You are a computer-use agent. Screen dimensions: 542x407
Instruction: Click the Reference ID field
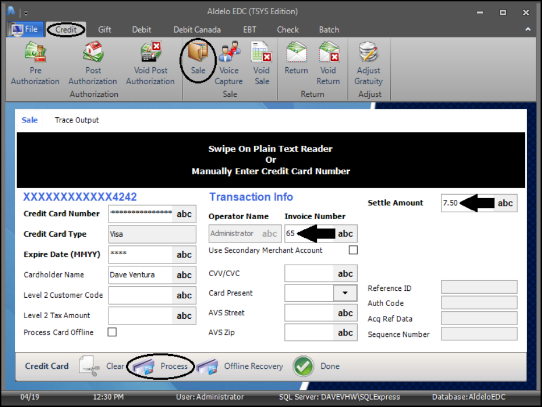coord(479,287)
